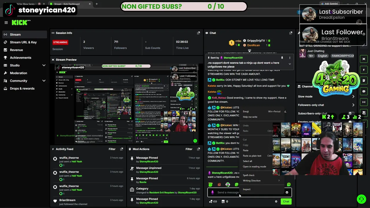Select the Stream sidebar item
This screenshot has height=208, width=370.
pyautogui.click(x=25, y=34)
